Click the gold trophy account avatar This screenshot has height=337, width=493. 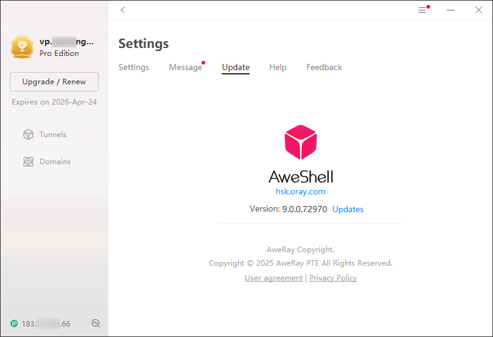(x=22, y=47)
